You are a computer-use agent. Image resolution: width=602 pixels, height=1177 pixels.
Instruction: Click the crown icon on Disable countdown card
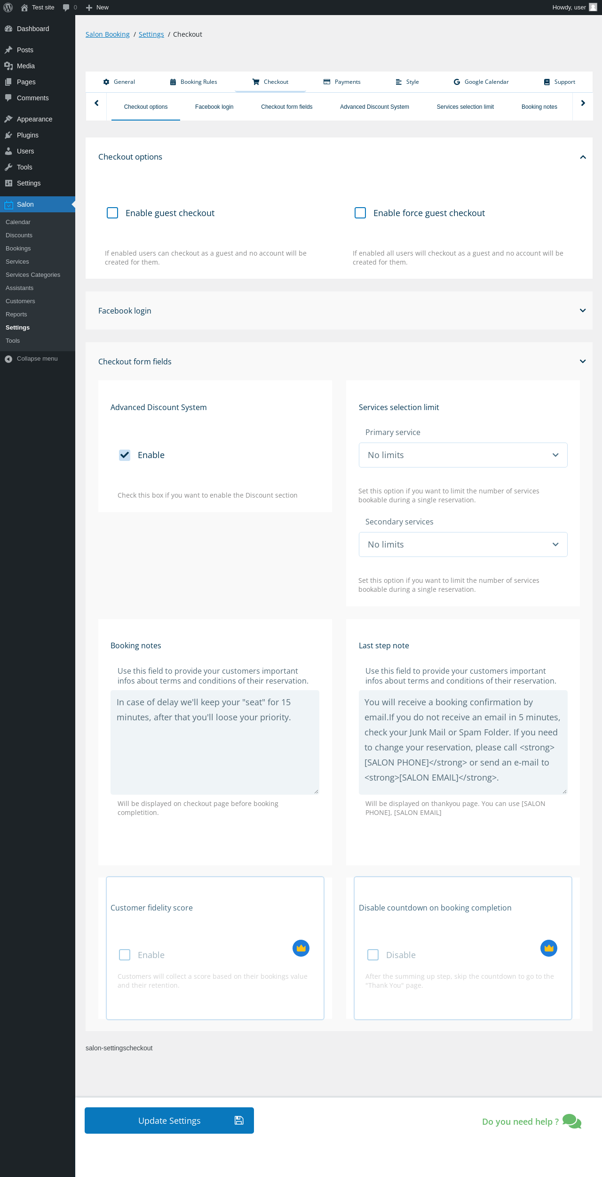point(549,948)
